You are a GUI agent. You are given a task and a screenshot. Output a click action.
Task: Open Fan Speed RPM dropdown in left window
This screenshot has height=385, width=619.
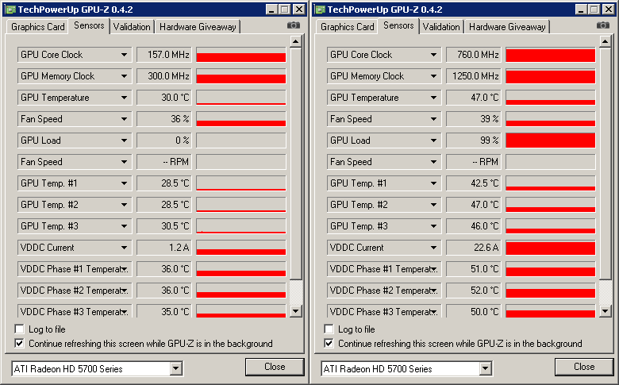[x=124, y=162]
